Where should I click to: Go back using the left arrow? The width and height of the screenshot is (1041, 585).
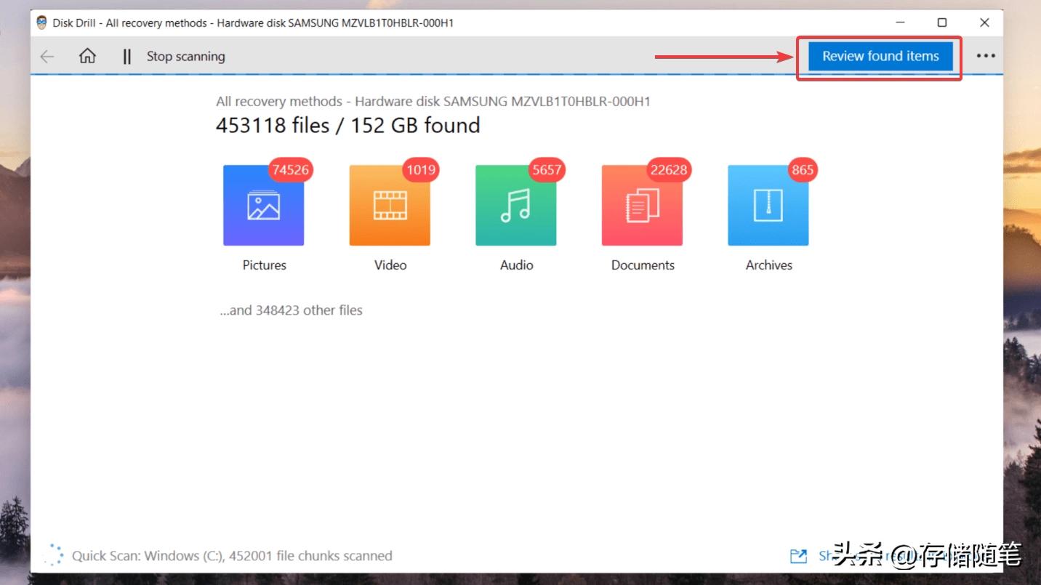[x=47, y=57]
